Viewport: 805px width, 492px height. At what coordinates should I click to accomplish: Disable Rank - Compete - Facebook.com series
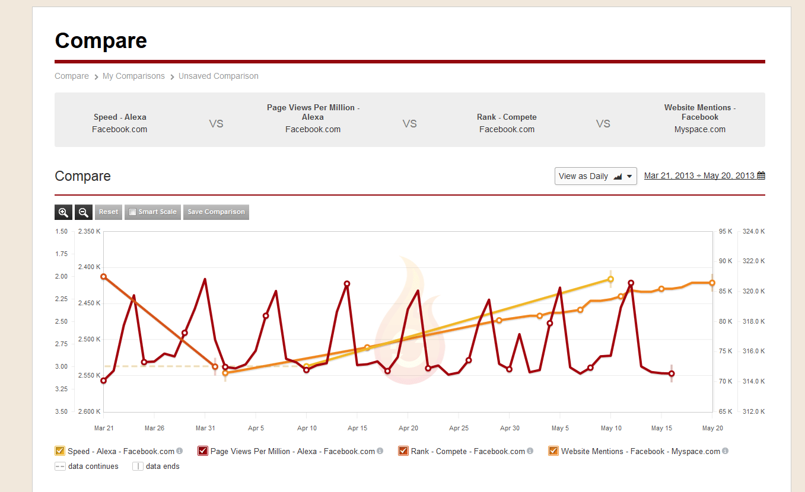[404, 451]
